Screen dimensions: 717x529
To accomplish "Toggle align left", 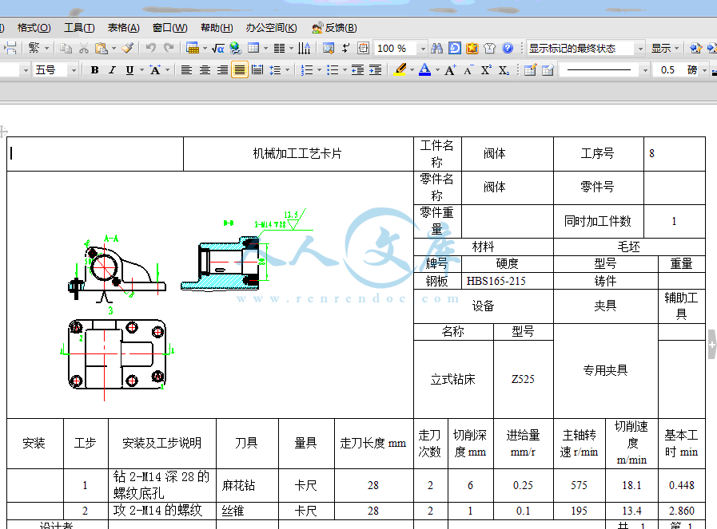I will 186,70.
